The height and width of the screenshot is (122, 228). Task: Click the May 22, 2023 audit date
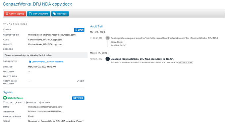point(97,32)
